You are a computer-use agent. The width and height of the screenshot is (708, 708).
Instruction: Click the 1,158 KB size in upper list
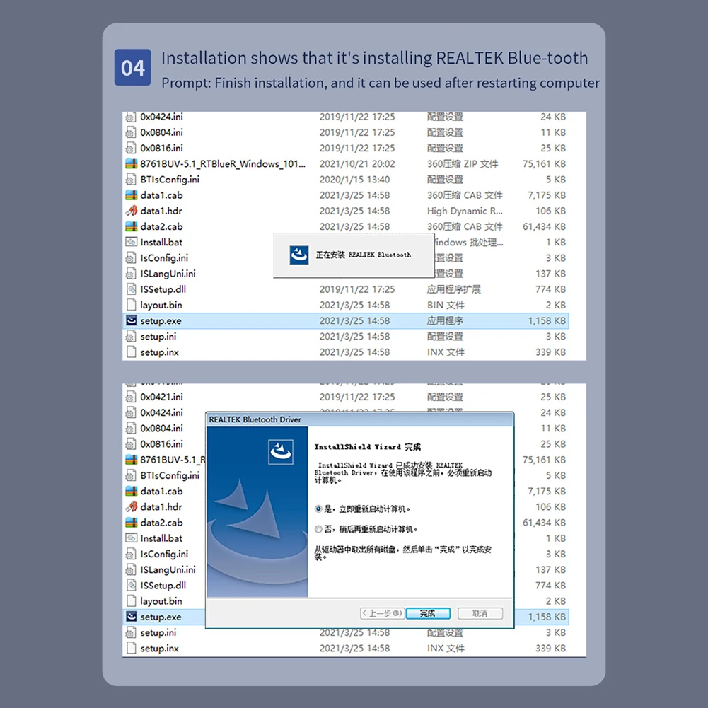pos(547,320)
